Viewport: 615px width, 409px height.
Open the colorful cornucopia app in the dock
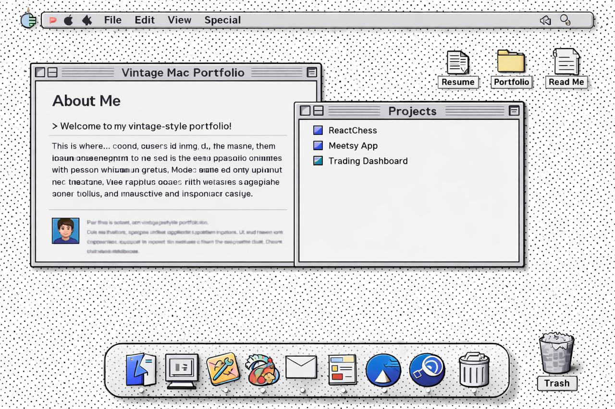(262, 370)
